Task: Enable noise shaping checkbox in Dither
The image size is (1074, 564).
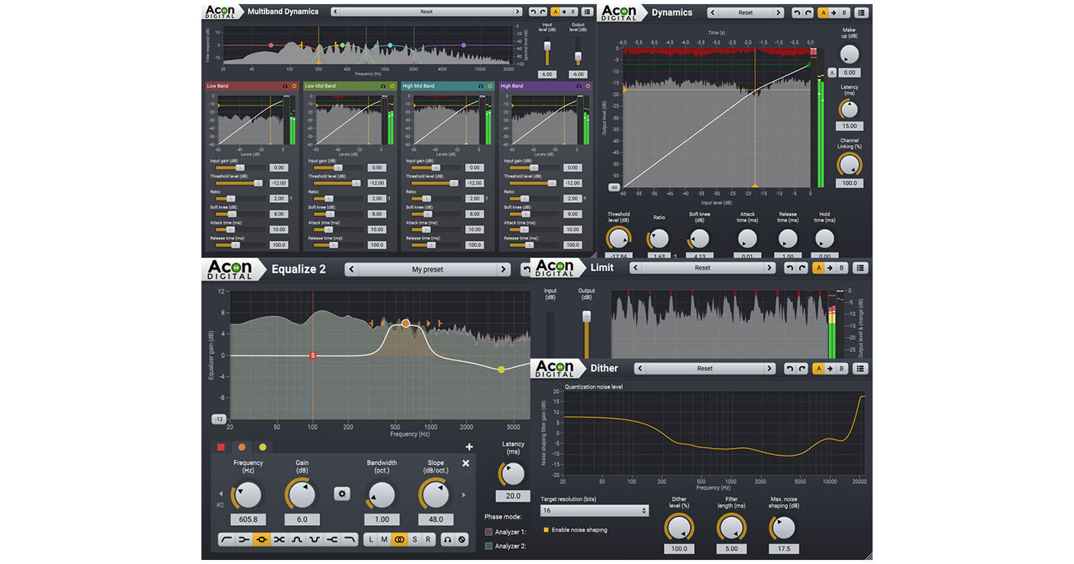Action: coord(546,530)
